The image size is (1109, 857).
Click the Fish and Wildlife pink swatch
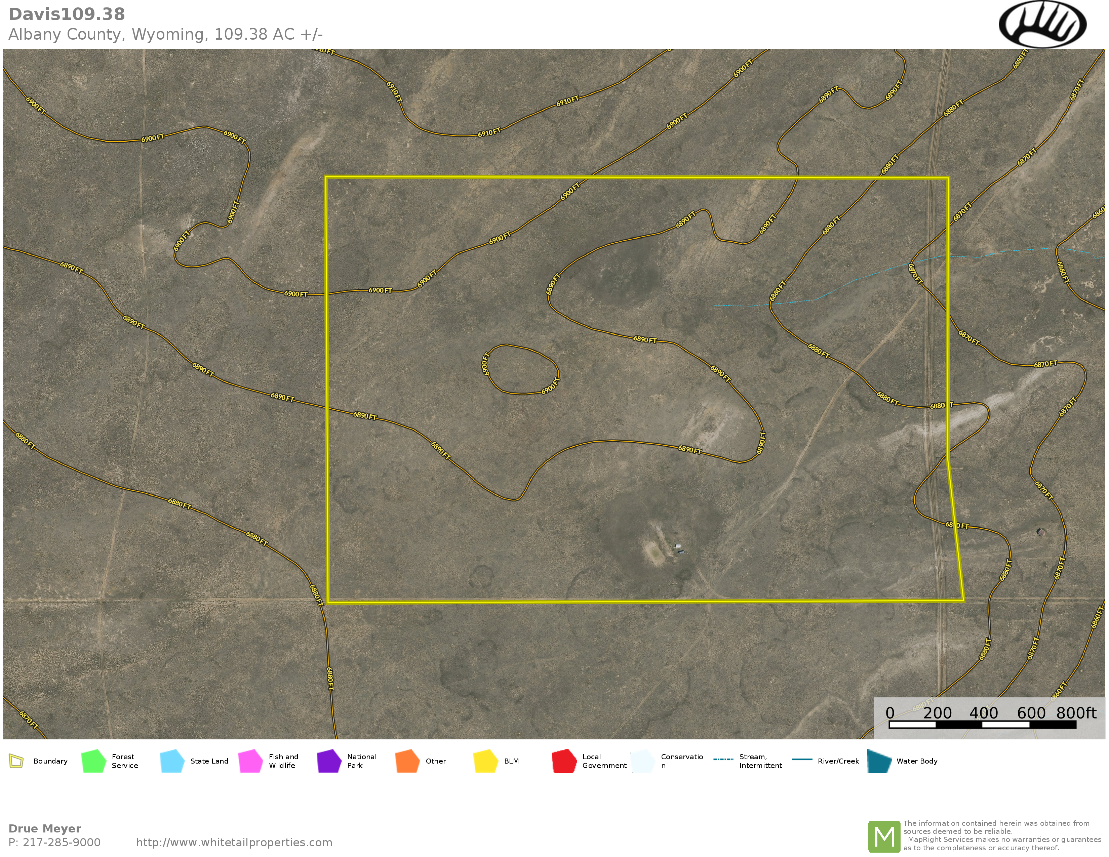(x=250, y=761)
